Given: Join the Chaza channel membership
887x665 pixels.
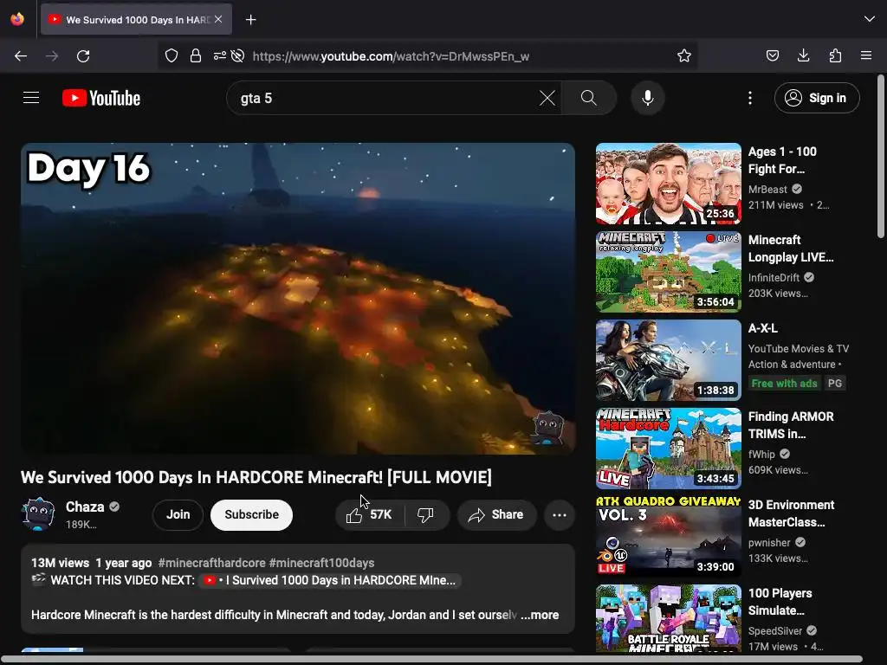Looking at the screenshot, I should [178, 514].
